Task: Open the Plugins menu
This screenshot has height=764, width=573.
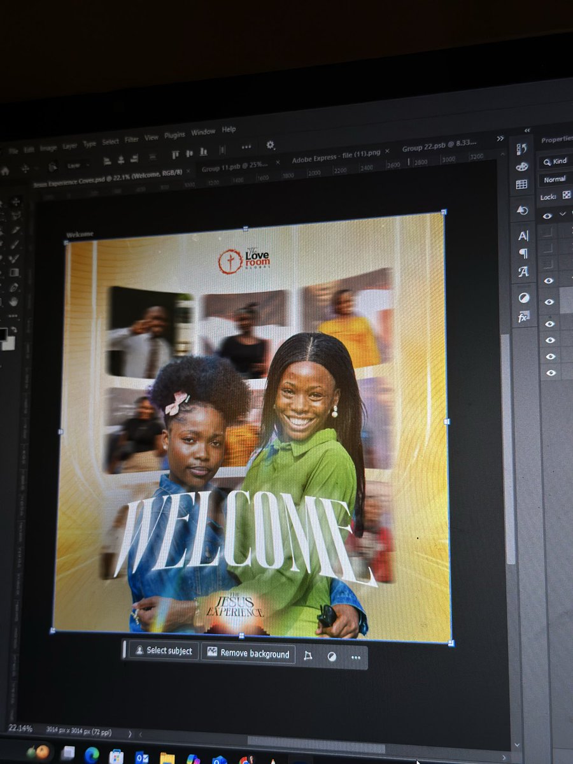Action: tap(174, 135)
